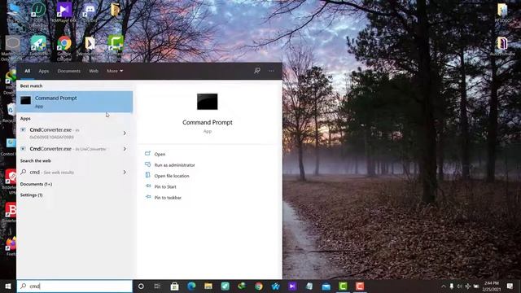The width and height of the screenshot is (521, 293).
Task: Expand the Documents (1+) results group
Action: (36, 184)
